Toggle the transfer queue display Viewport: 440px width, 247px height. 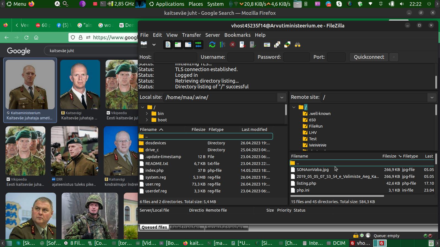[x=198, y=45]
